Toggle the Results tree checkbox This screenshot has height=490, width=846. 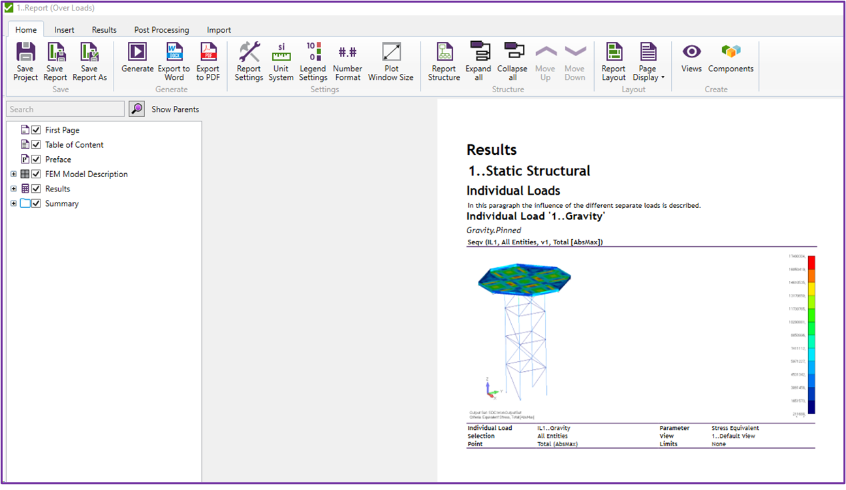point(37,189)
